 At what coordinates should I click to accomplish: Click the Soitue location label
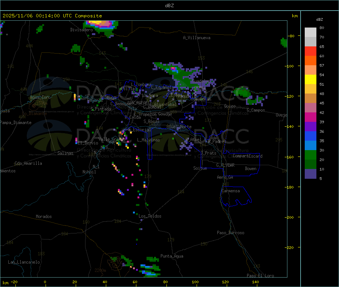pos(200,168)
